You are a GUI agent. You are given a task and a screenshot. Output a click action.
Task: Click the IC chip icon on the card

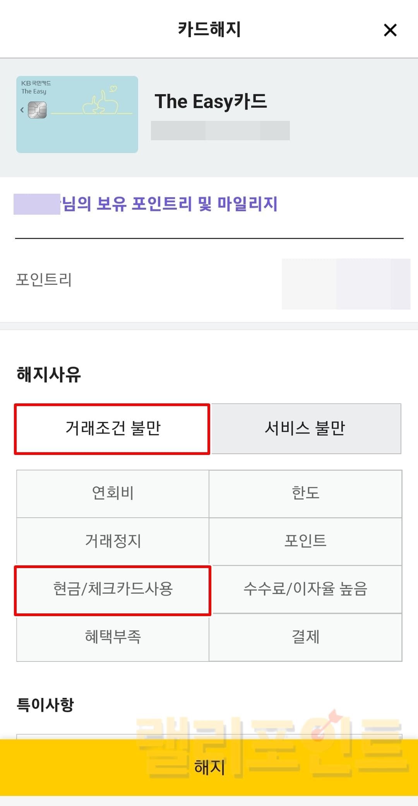click(x=38, y=110)
